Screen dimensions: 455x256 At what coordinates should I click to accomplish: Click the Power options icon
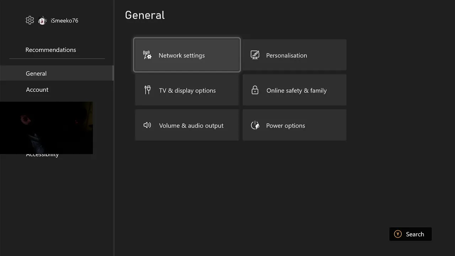tap(255, 125)
